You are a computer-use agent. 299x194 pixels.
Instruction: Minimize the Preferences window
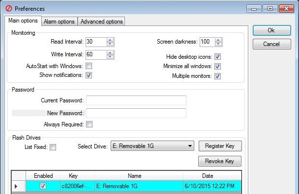(x=254, y=9)
